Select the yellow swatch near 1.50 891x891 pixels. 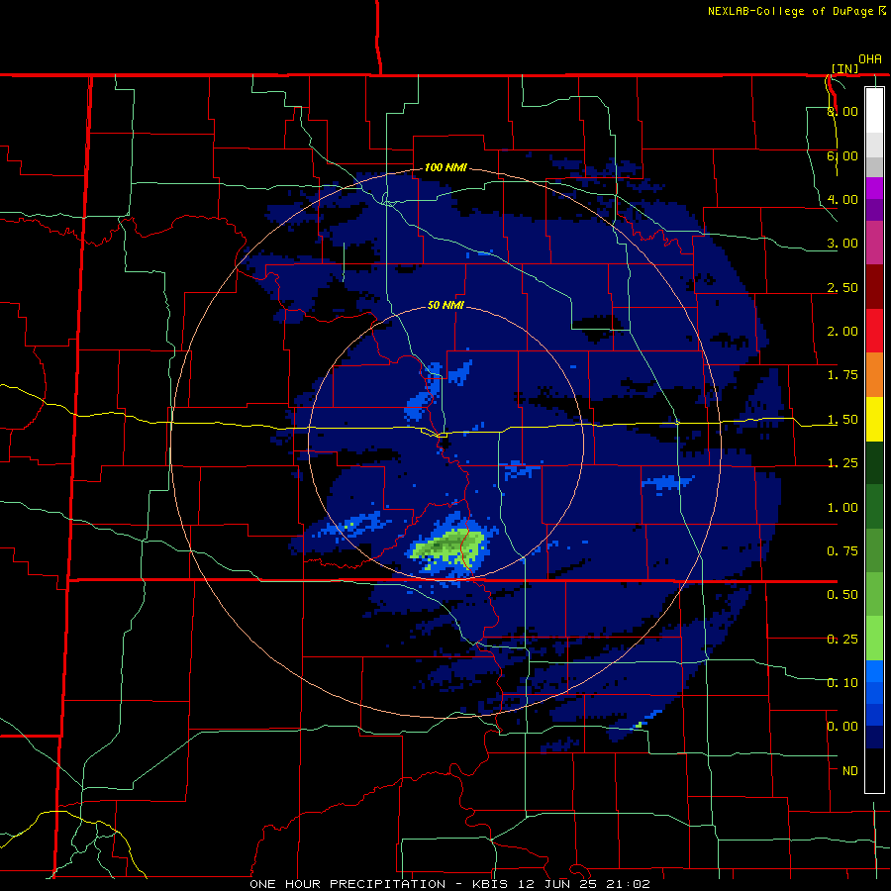coord(874,419)
